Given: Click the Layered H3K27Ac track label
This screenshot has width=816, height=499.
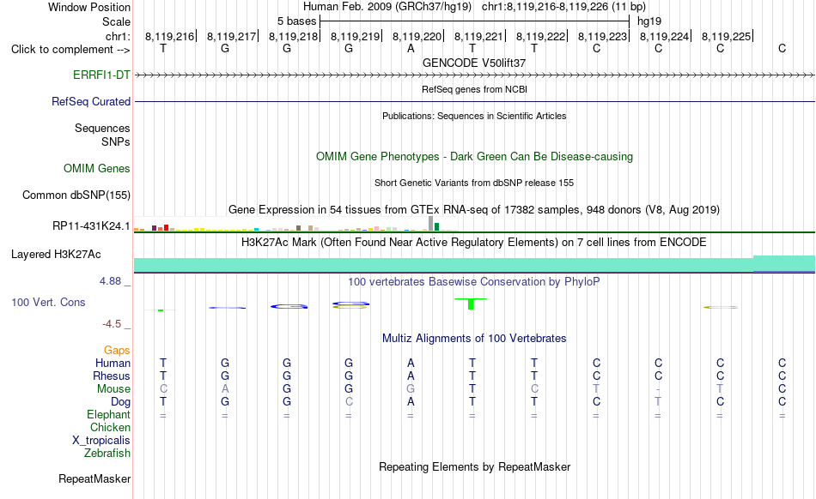Looking at the screenshot, I should [x=56, y=254].
